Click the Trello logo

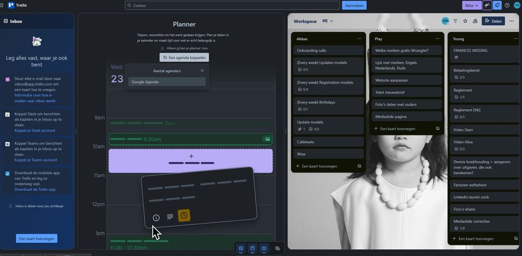[x=17, y=5]
